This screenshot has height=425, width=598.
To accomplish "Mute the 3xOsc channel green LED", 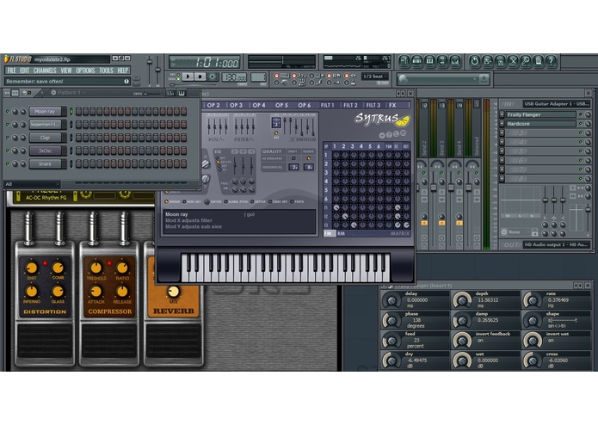I will click(x=8, y=151).
